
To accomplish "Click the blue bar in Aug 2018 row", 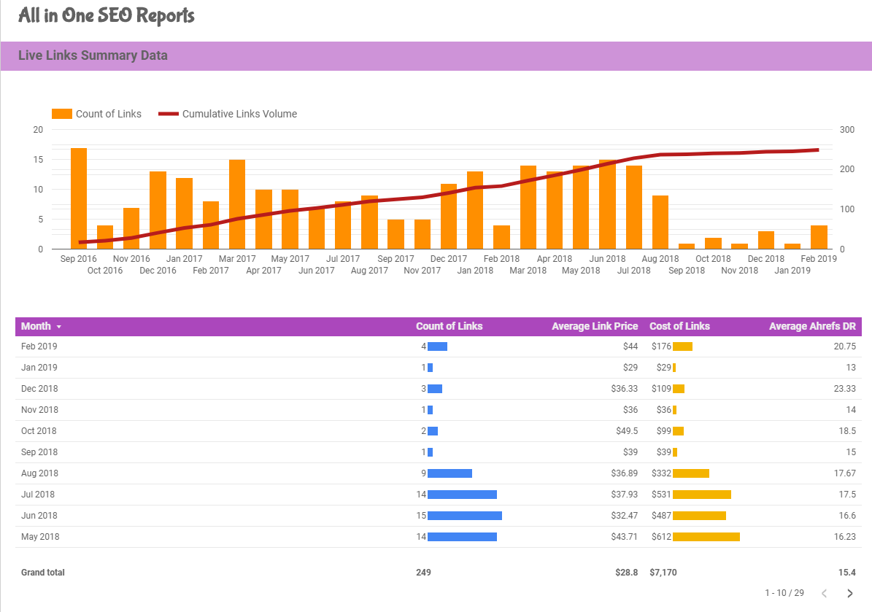I will click(450, 473).
